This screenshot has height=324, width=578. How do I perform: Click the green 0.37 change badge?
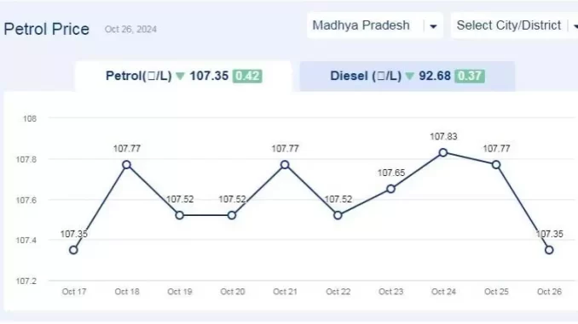tap(469, 77)
